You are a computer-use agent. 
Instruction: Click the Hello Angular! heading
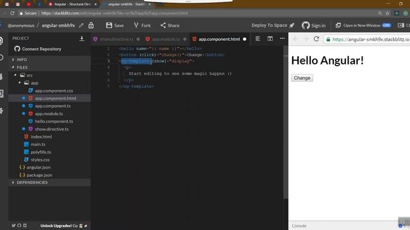point(327,61)
